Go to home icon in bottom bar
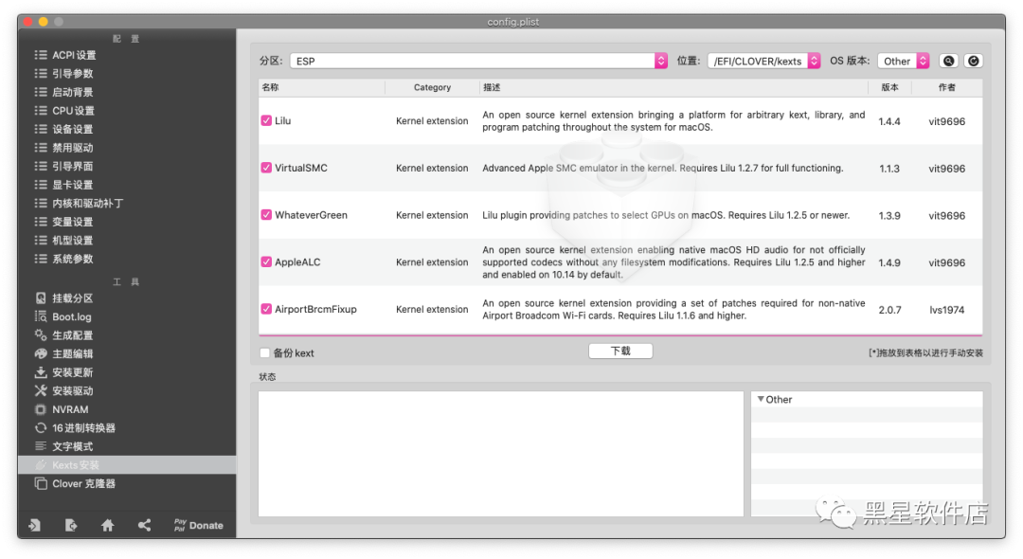 pyautogui.click(x=108, y=525)
